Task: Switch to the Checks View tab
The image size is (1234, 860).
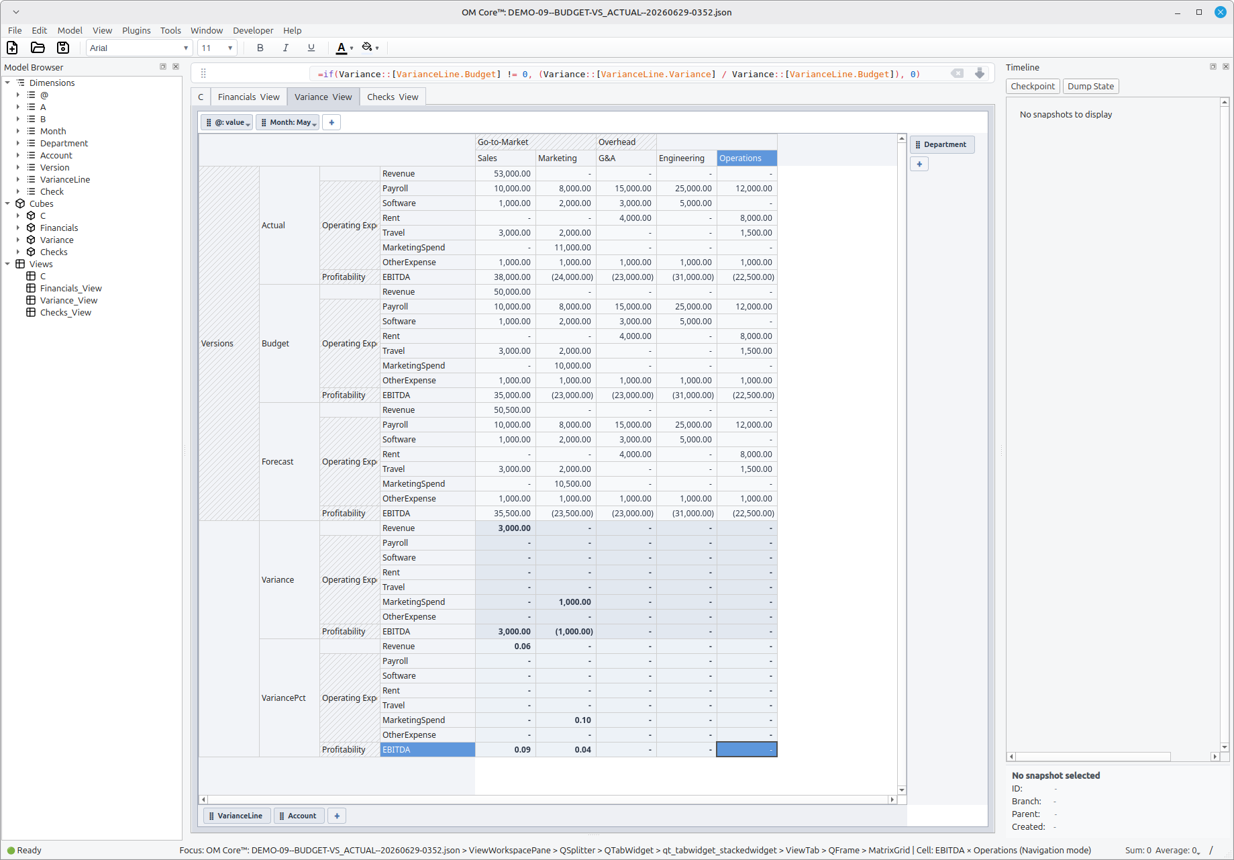Action: tap(393, 97)
